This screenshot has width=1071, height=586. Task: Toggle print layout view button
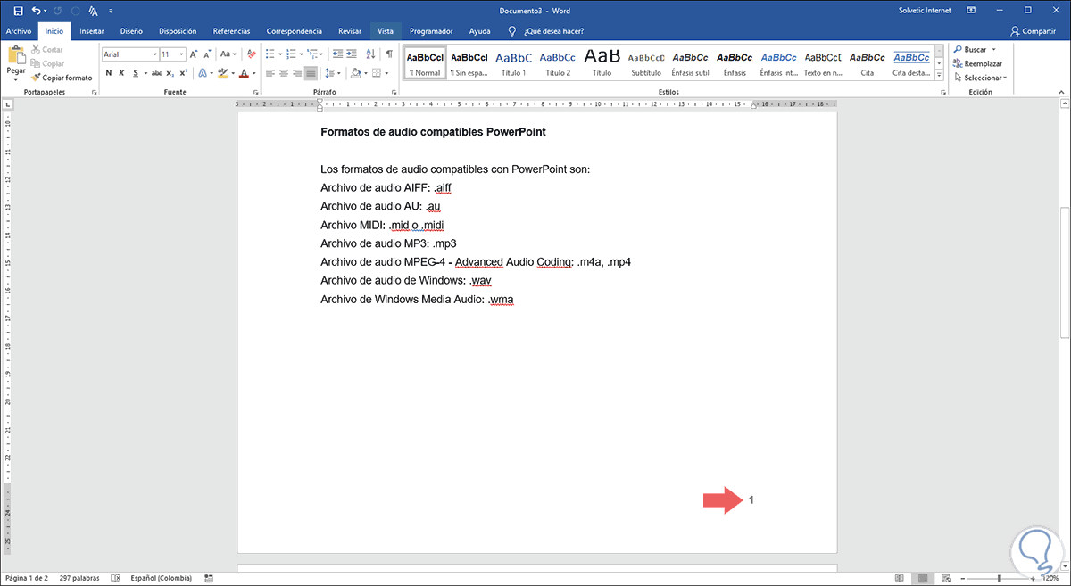coord(921,578)
